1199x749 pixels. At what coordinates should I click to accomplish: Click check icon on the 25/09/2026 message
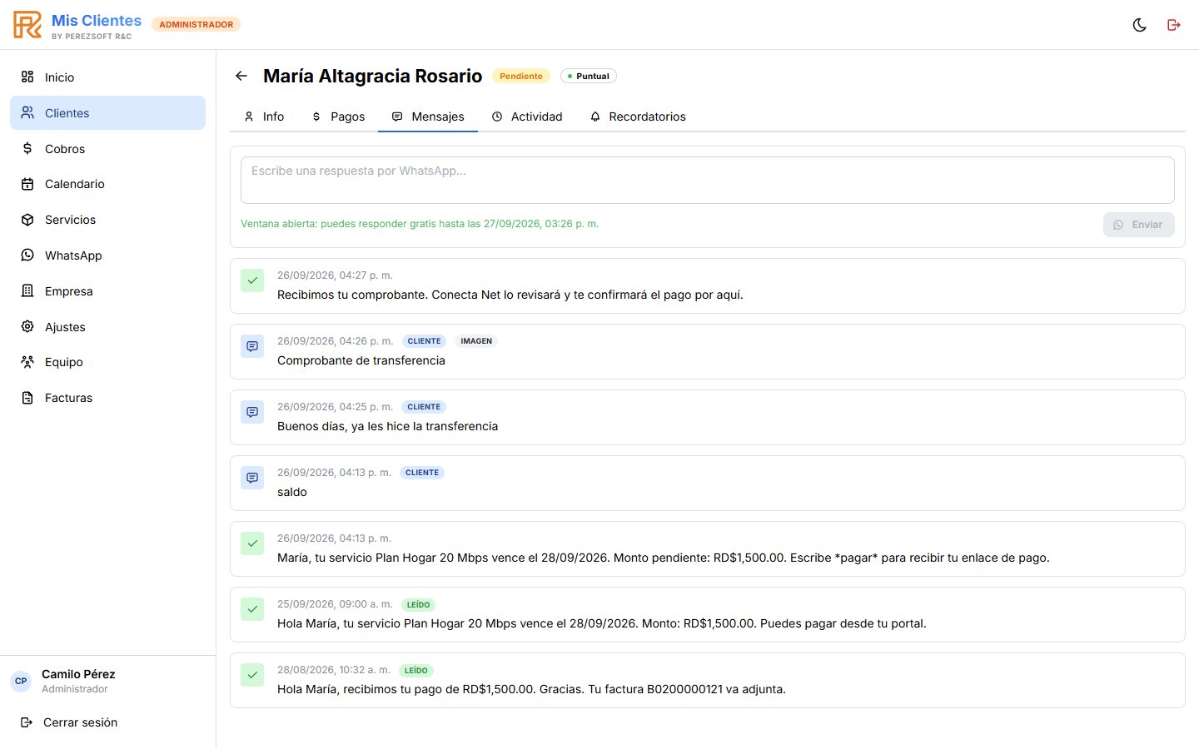[x=252, y=609]
